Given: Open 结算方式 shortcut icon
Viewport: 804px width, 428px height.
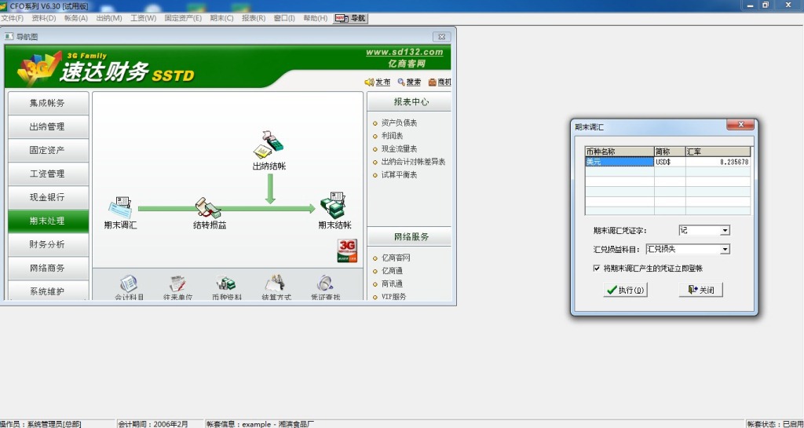Looking at the screenshot, I should (x=275, y=284).
